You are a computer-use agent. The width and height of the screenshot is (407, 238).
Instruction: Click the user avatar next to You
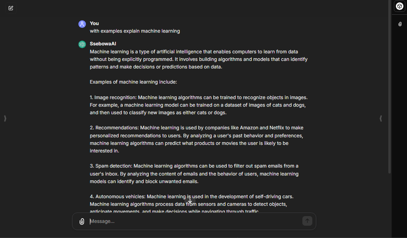(82, 24)
